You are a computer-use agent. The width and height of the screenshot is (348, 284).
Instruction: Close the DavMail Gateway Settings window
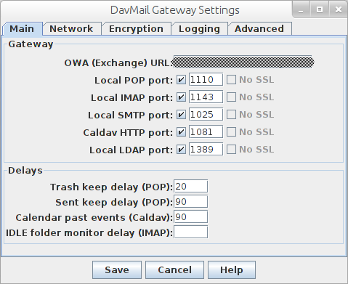tap(338, 9)
